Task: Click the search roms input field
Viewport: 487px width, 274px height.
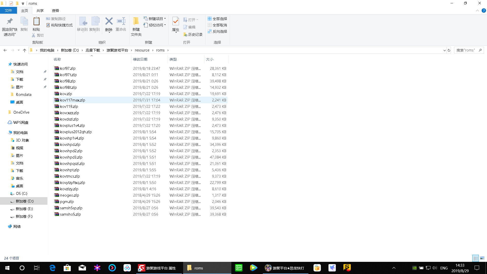Action: 466,50
